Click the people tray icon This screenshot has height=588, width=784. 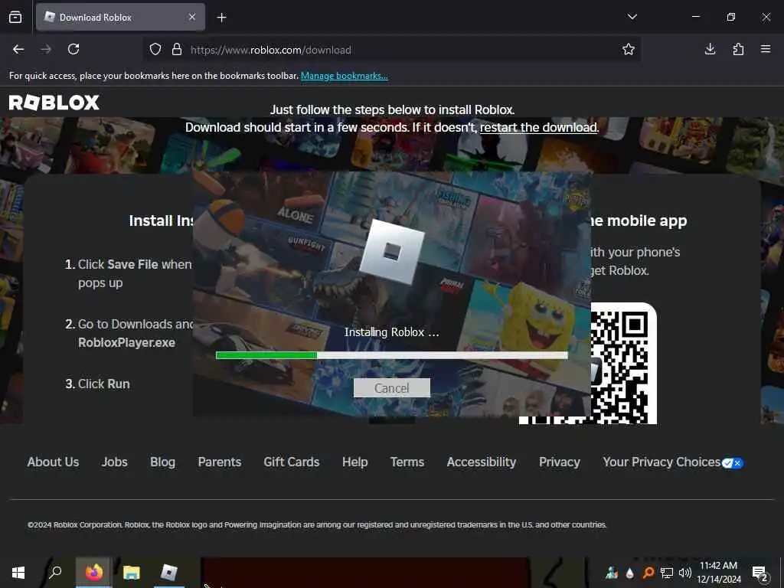612,573
